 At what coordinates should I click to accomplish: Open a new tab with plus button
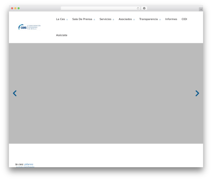201,9
